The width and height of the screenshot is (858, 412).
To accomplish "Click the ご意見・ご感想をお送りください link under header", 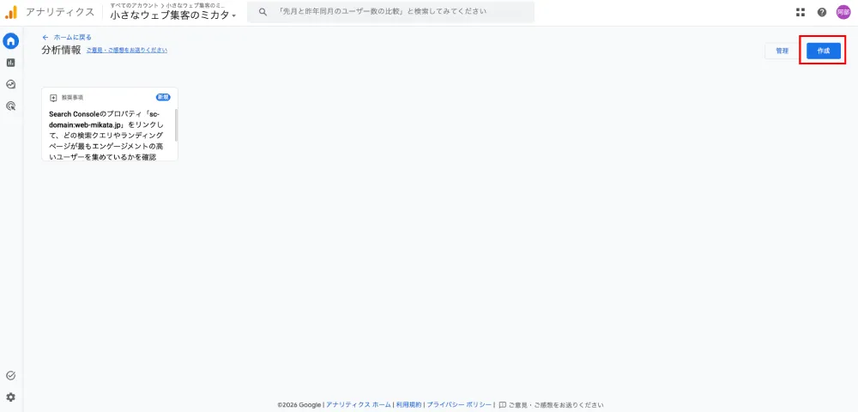I will pos(127,51).
